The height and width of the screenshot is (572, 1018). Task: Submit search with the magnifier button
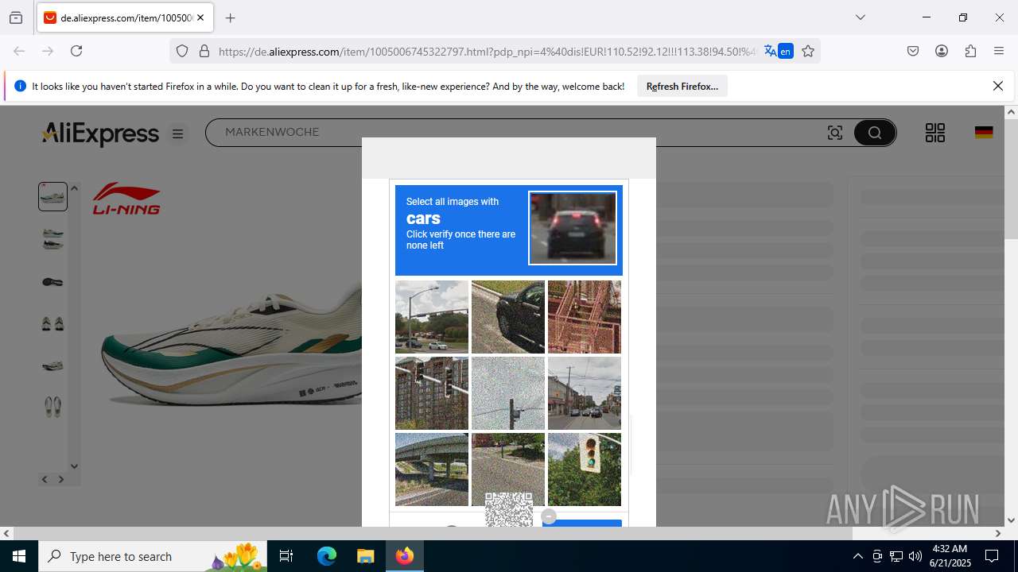[x=875, y=133]
